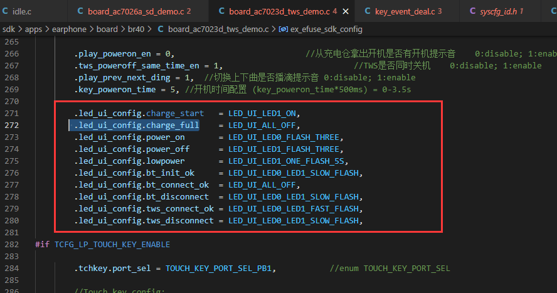The height and width of the screenshot is (293, 557).
Task: Expand the earphone breadcrumb folder
Action: click(x=69, y=29)
